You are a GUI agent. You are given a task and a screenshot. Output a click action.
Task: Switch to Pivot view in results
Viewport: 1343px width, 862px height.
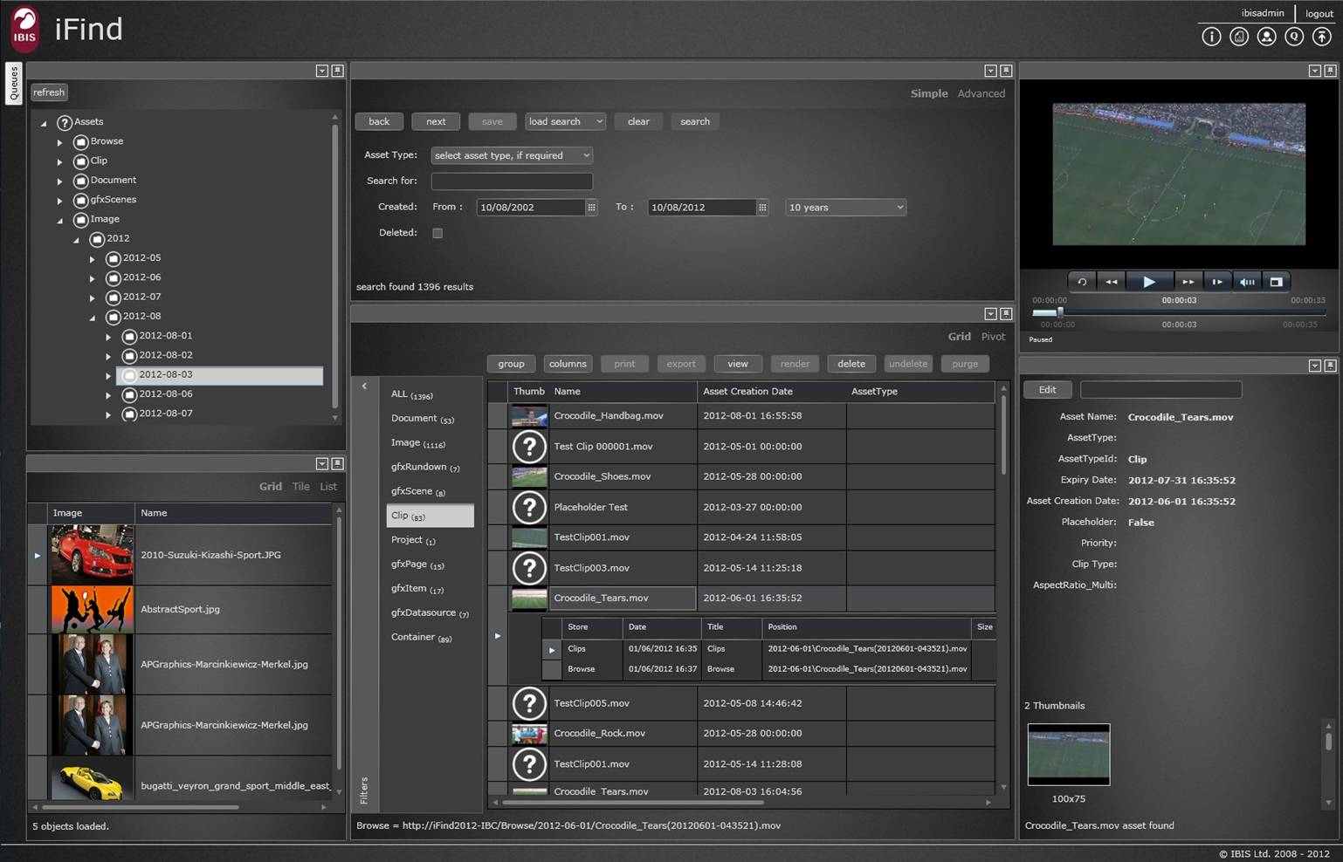[x=993, y=337]
